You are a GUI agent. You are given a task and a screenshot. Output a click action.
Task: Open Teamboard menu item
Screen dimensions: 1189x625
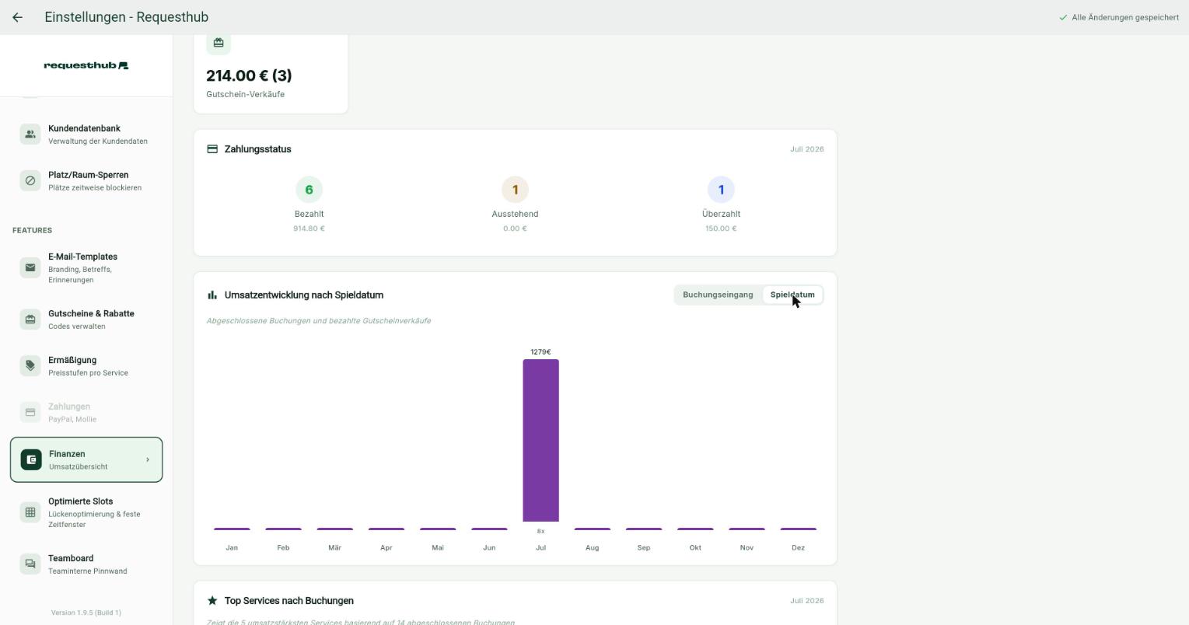(86, 564)
